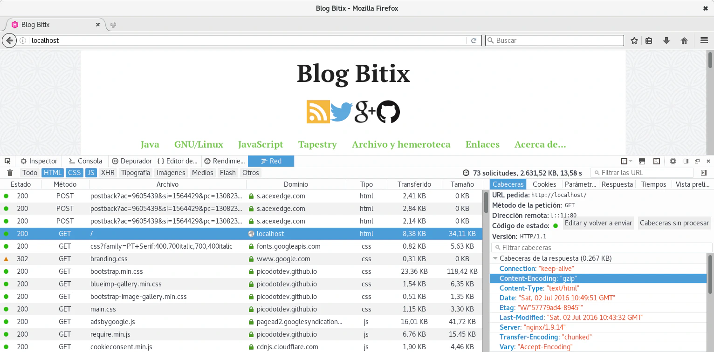The image size is (714, 352).
Task: Toggle the HTML request filter
Action: [53, 173]
